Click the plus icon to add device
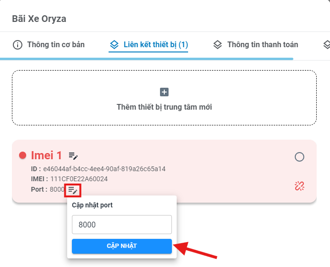The height and width of the screenshot is (267, 330). tap(164, 92)
